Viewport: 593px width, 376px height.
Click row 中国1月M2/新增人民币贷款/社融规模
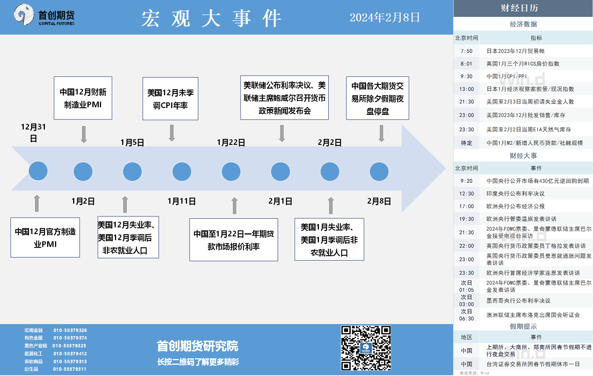[523, 143]
